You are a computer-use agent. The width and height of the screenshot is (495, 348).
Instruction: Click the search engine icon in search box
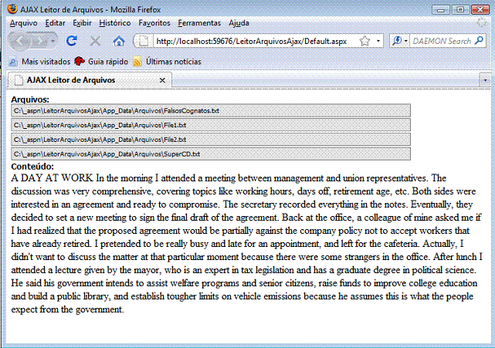coord(396,41)
